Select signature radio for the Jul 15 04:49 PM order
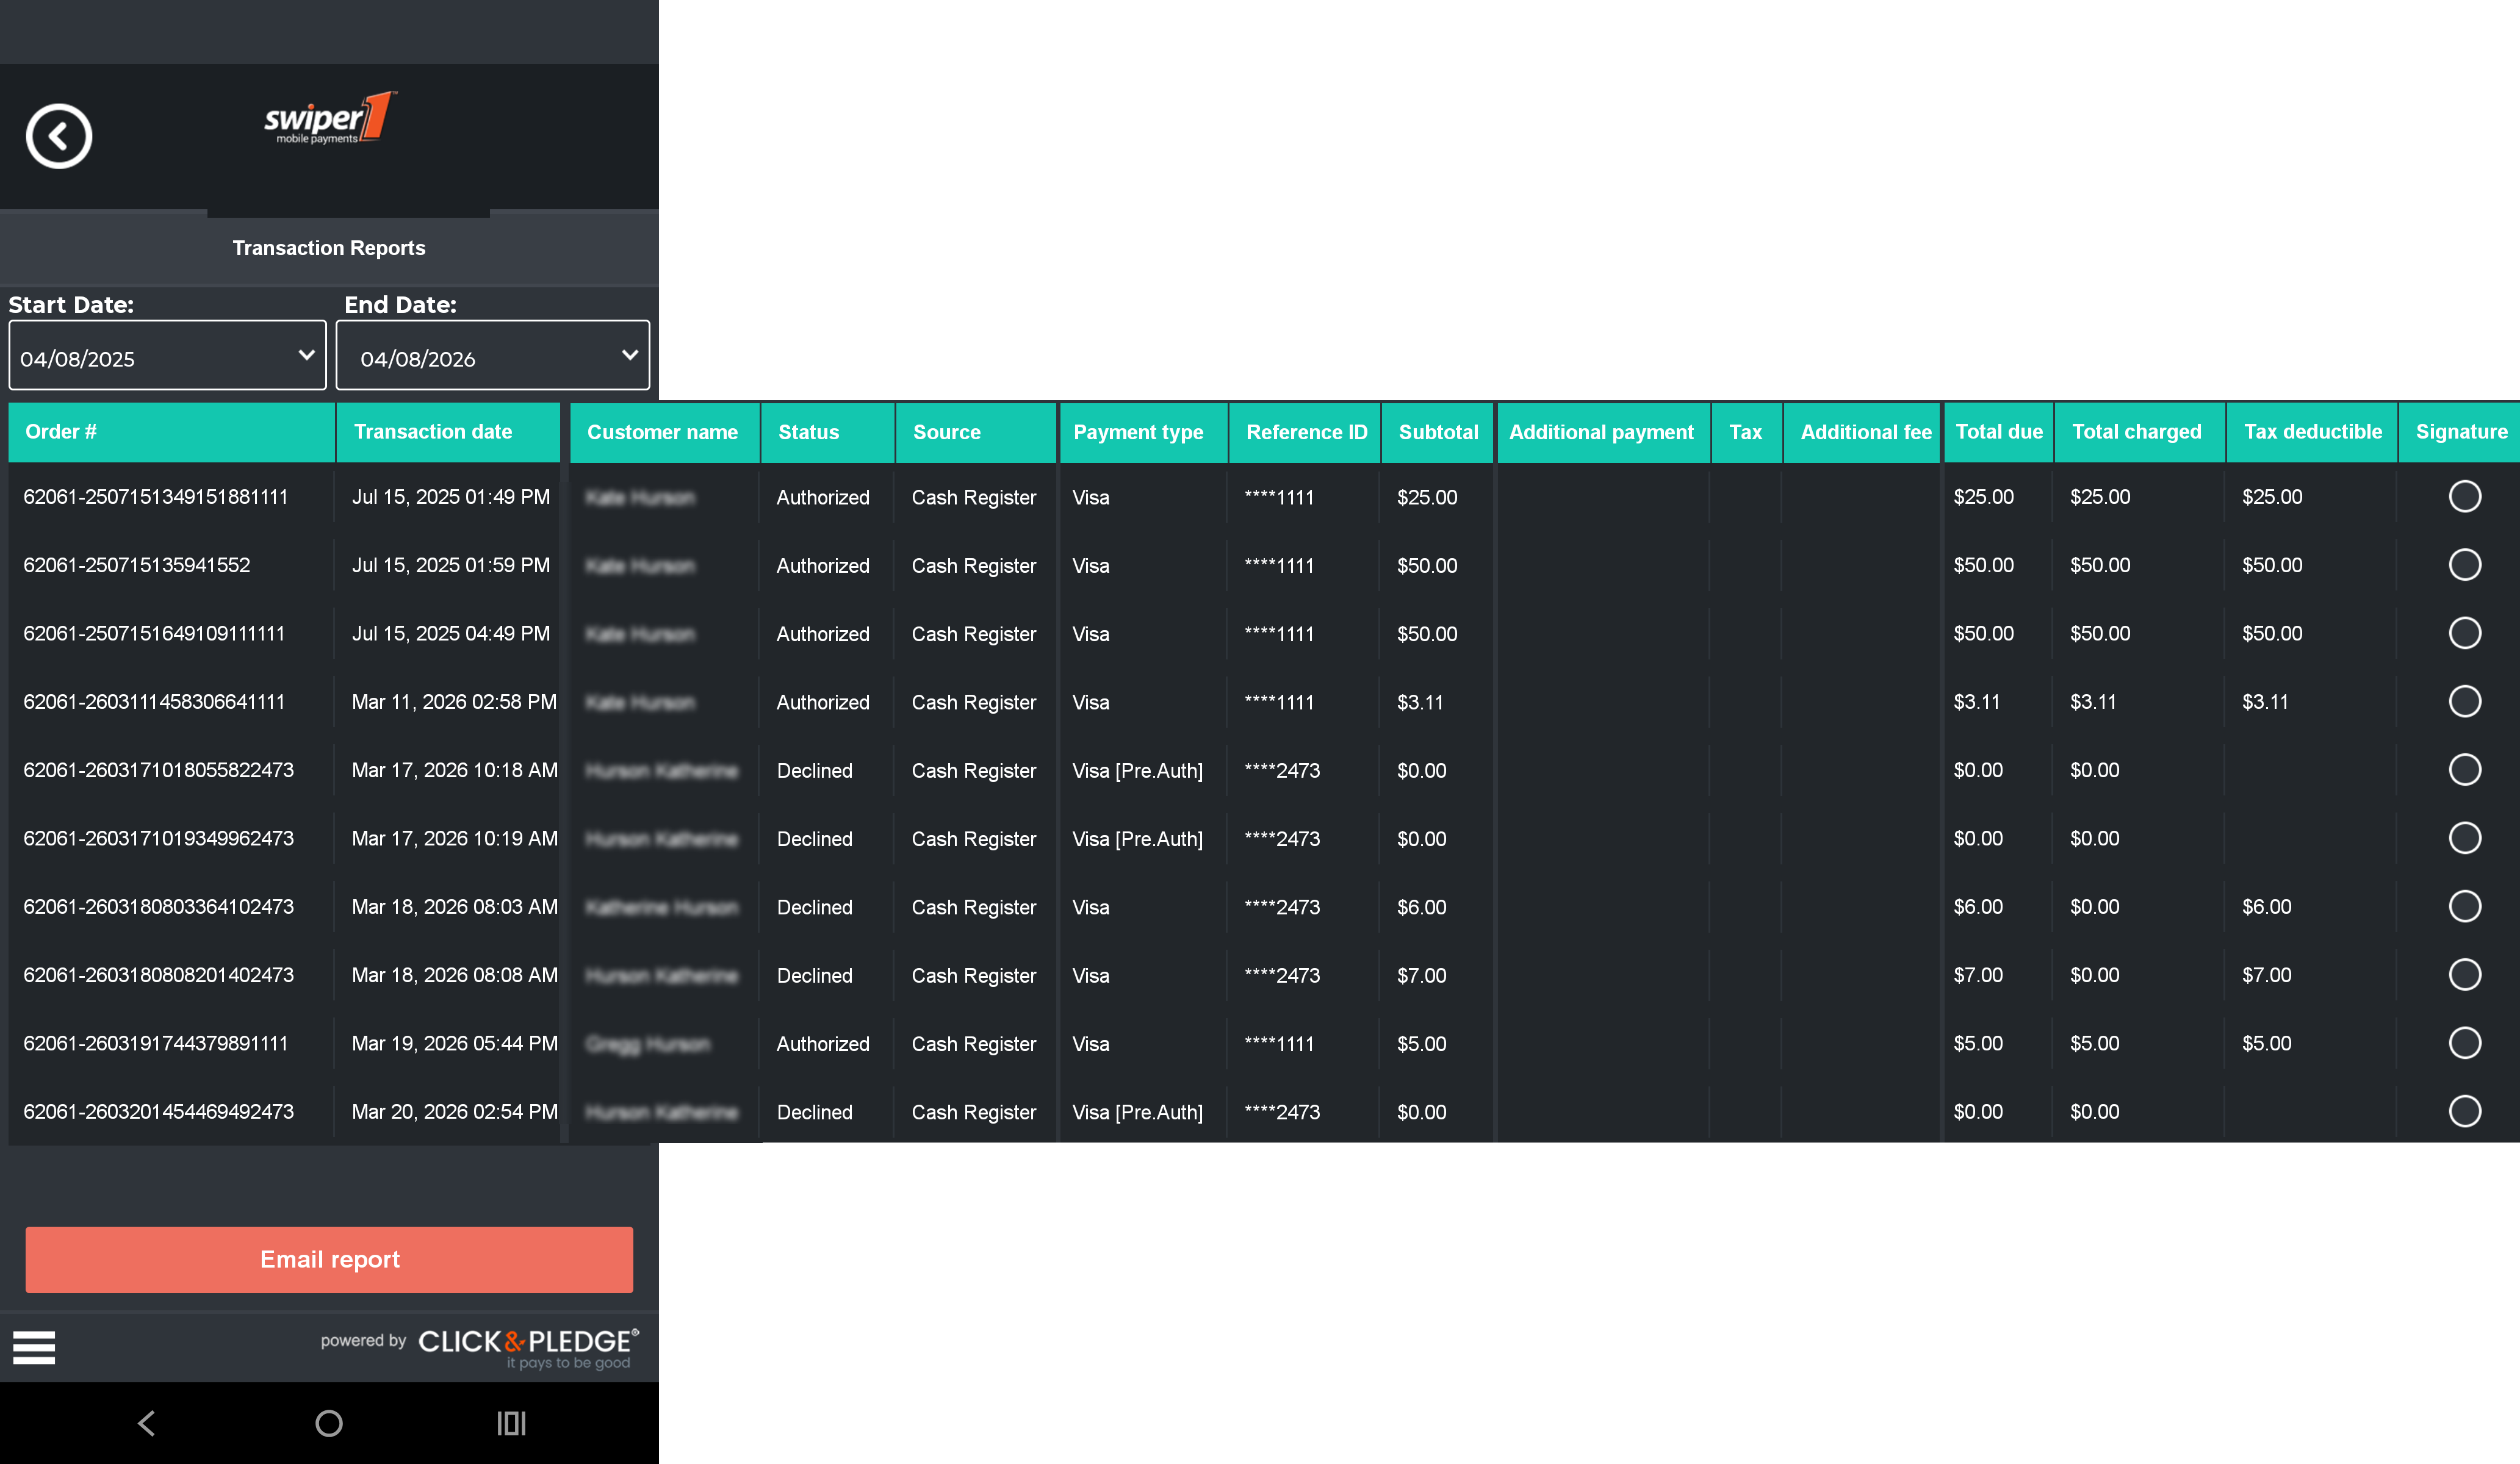 pyautogui.click(x=2464, y=633)
